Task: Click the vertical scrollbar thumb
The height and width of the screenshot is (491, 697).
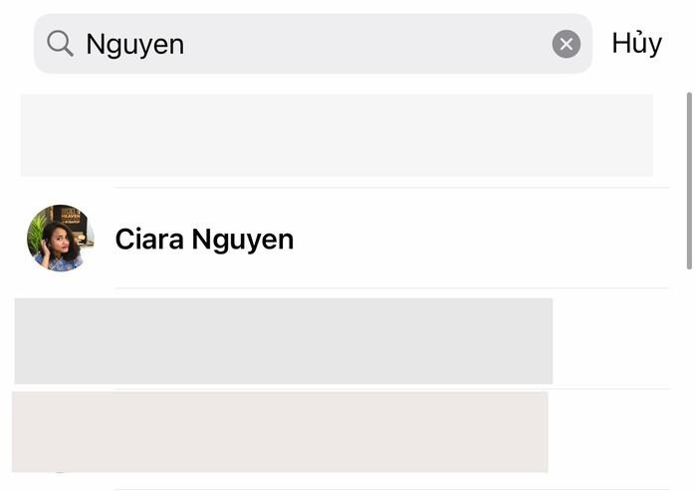Action: 689,179
